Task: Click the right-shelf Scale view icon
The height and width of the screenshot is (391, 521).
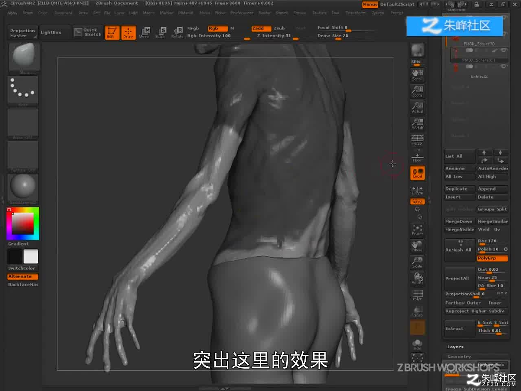Action: [417, 262]
